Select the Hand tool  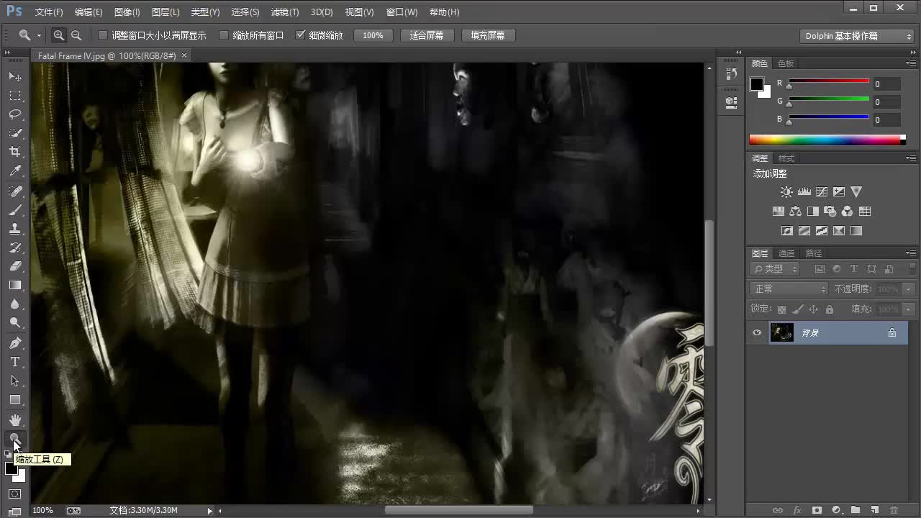(x=15, y=419)
